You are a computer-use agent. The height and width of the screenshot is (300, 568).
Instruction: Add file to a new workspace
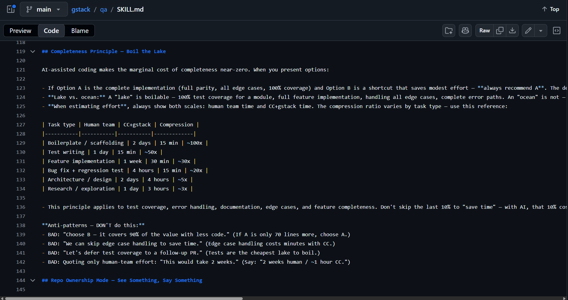[x=448, y=31]
